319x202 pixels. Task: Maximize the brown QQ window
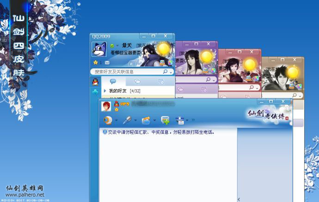point(282,59)
